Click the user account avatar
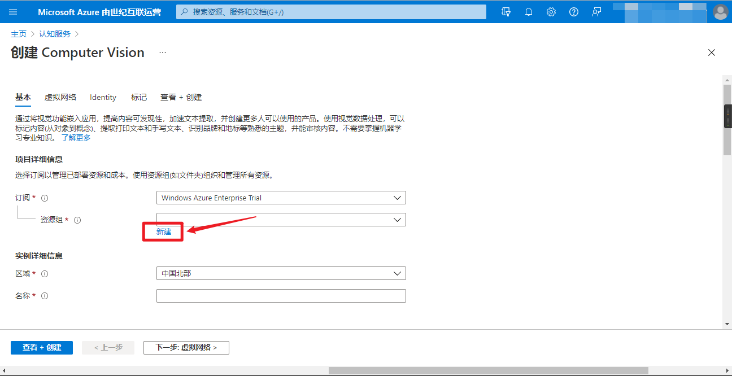Screen dimensions: 732x376 click(720, 12)
